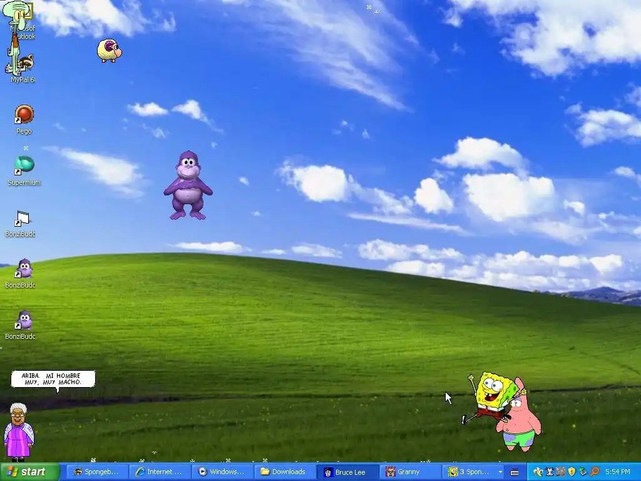Click the Granny character in purple dress
The width and height of the screenshot is (641, 481).
(18, 432)
